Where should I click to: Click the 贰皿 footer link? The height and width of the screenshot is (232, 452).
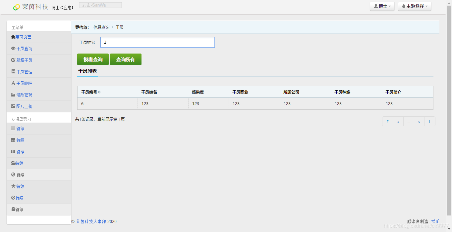(x=435, y=221)
